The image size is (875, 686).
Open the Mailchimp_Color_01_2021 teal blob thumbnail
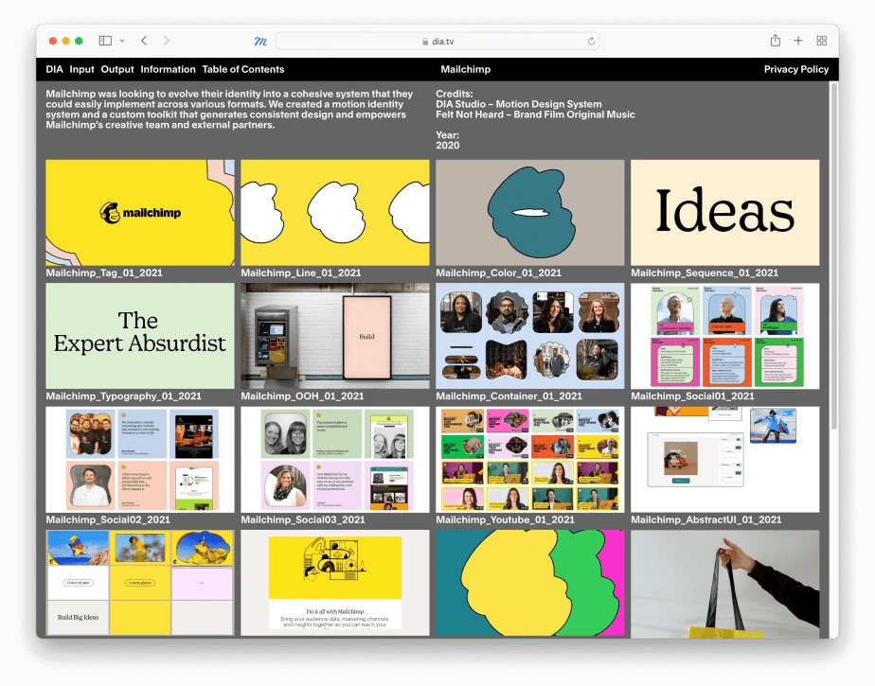click(x=530, y=213)
